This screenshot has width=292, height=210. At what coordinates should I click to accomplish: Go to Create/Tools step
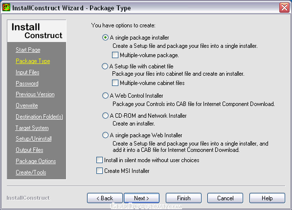[31, 172]
